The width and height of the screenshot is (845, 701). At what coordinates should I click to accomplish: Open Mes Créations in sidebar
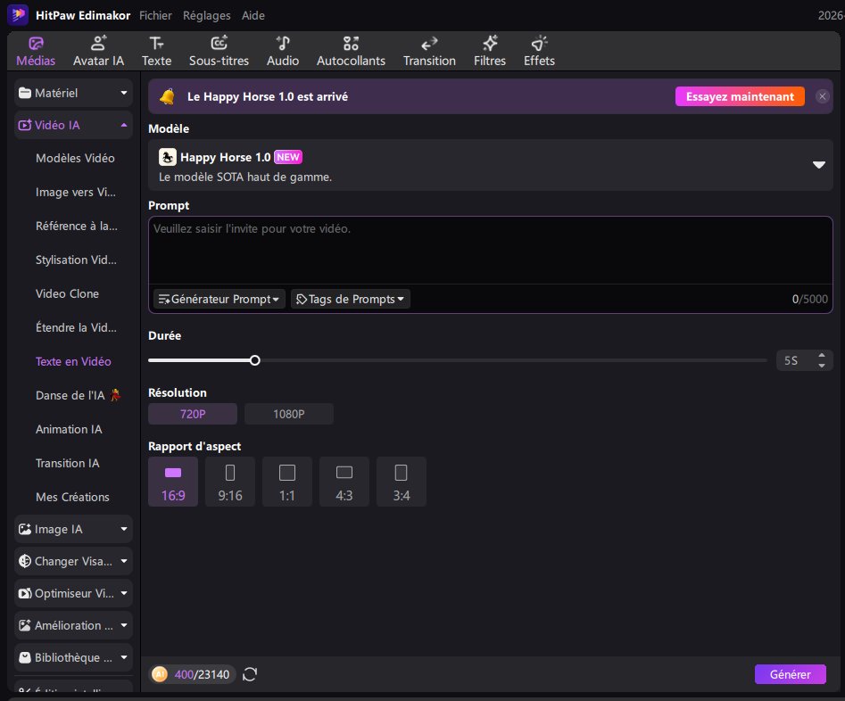pos(72,497)
